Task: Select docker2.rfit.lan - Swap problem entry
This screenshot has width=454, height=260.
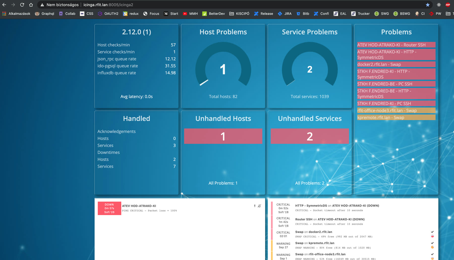Action: point(396,64)
